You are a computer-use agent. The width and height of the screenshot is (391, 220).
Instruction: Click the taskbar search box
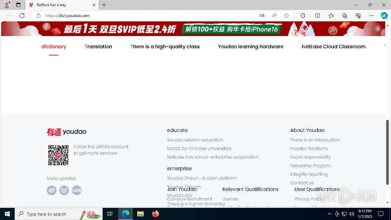[x=59, y=214]
